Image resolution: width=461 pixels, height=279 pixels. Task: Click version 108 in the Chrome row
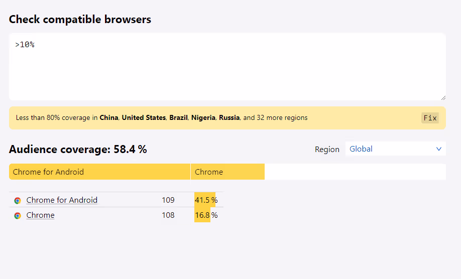[168, 215]
